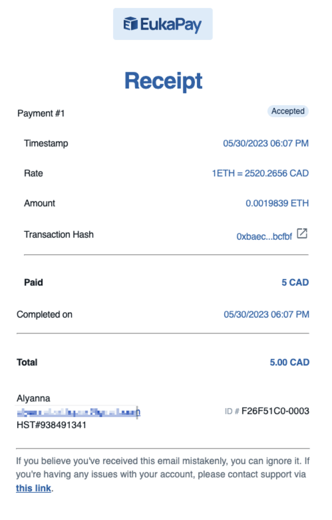The width and height of the screenshot is (332, 520).
Task: Click the receipt ID F26F51C0-0003
Action: [x=275, y=411]
